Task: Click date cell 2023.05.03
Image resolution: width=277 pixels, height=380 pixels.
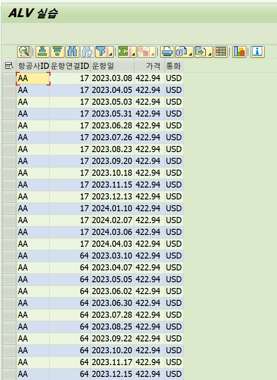Action: pyautogui.click(x=112, y=102)
